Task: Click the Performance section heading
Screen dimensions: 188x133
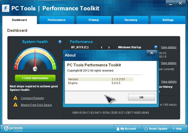Action: point(81,42)
